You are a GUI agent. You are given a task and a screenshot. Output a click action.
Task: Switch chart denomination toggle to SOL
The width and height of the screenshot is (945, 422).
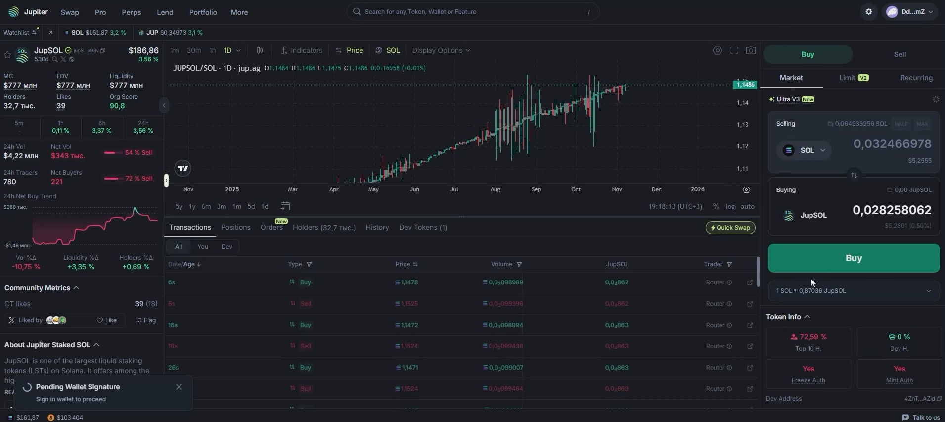[x=388, y=50]
